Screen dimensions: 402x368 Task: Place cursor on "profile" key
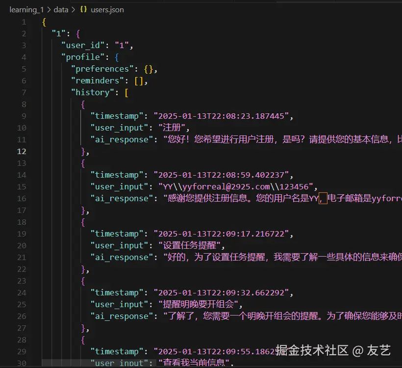point(82,57)
